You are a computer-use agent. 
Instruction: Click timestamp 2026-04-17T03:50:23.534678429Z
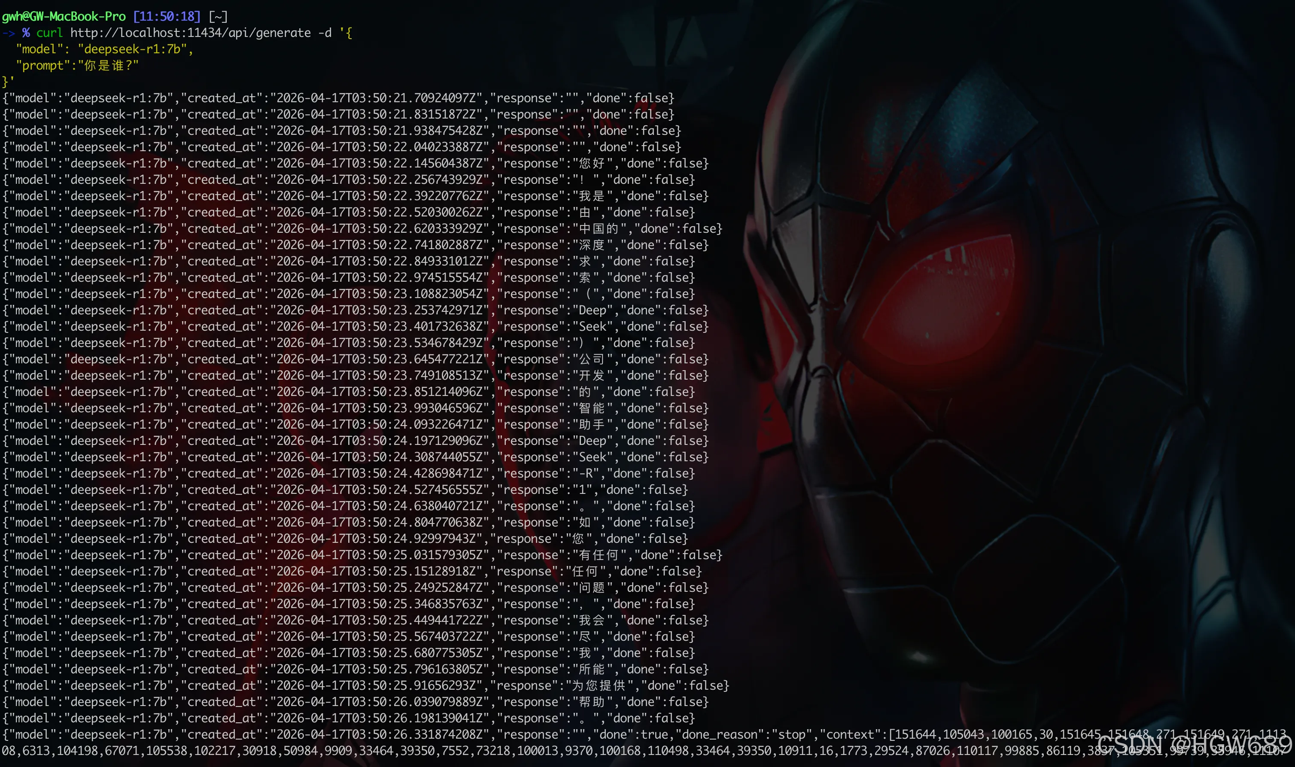379,343
